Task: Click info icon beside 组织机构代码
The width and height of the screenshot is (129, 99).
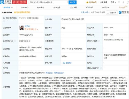Action: [15, 41]
